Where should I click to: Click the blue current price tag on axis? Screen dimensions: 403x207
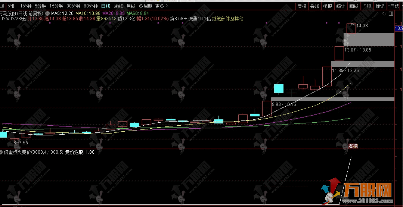(x=399, y=28)
